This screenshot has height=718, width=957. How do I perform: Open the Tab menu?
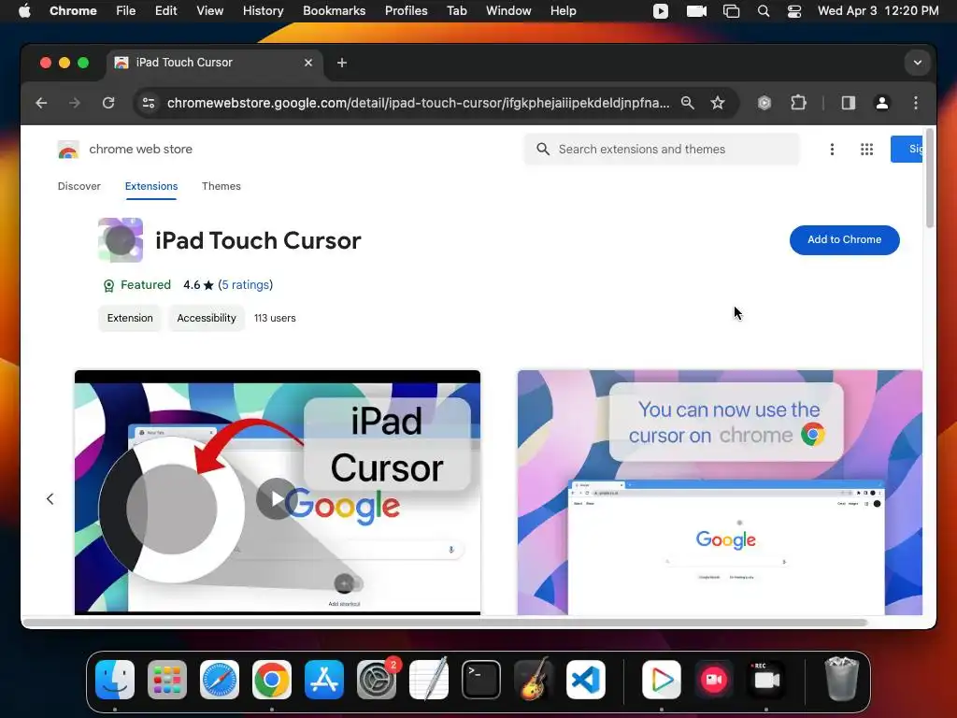click(456, 11)
